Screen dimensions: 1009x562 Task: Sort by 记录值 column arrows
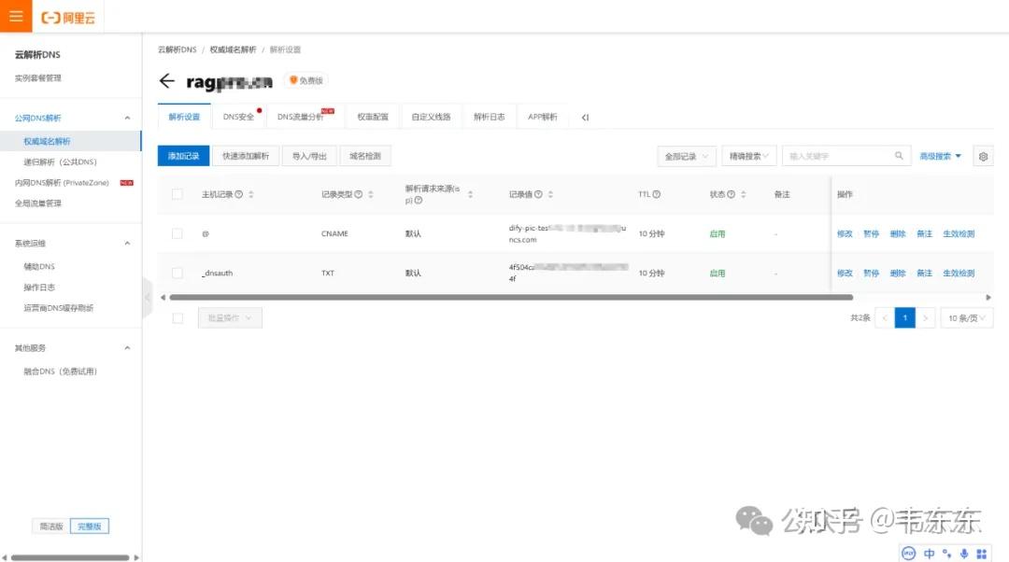[550, 194]
